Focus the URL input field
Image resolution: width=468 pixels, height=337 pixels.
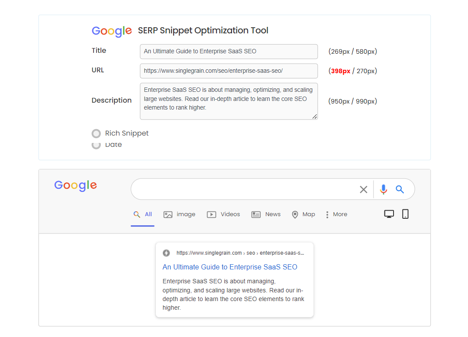coord(229,71)
